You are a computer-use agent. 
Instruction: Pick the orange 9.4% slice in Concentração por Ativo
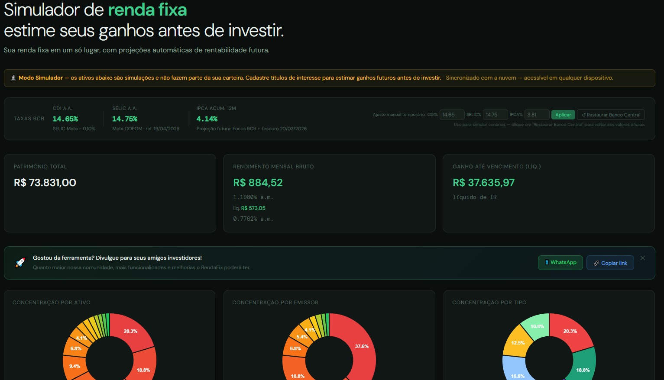point(74,366)
